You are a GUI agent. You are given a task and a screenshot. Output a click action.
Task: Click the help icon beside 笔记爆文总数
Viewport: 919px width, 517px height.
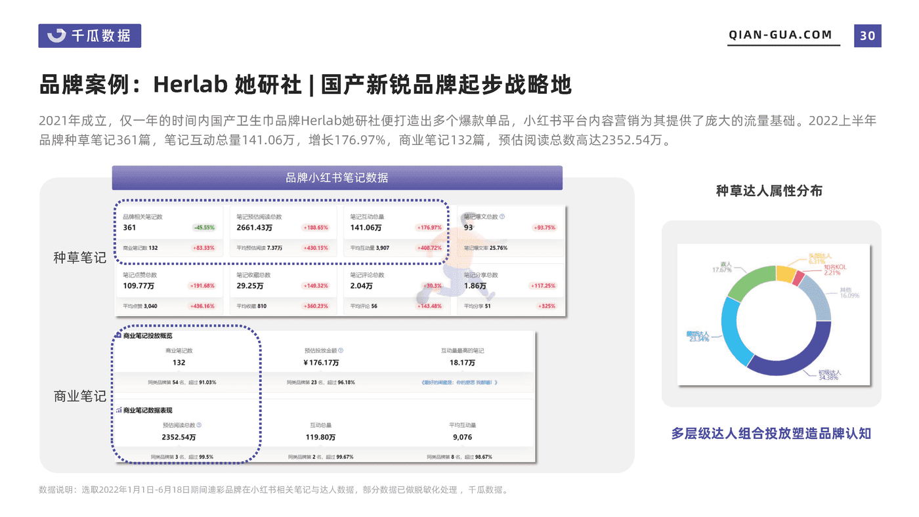[502, 217]
